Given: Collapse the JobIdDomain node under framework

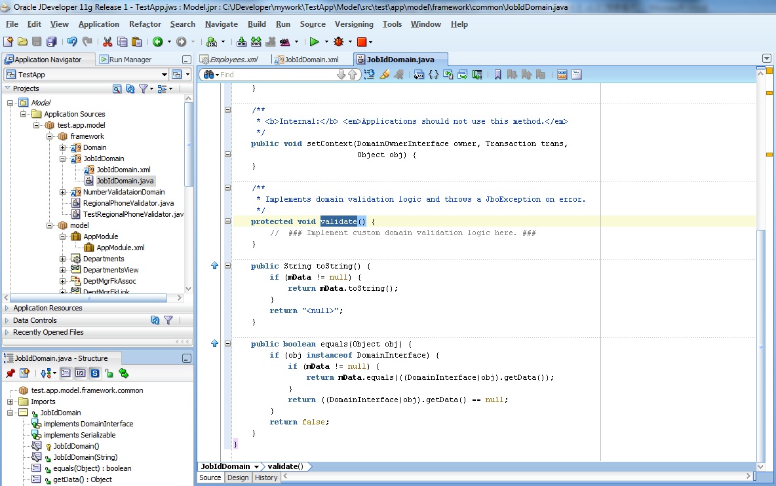Looking at the screenshot, I should [x=63, y=159].
